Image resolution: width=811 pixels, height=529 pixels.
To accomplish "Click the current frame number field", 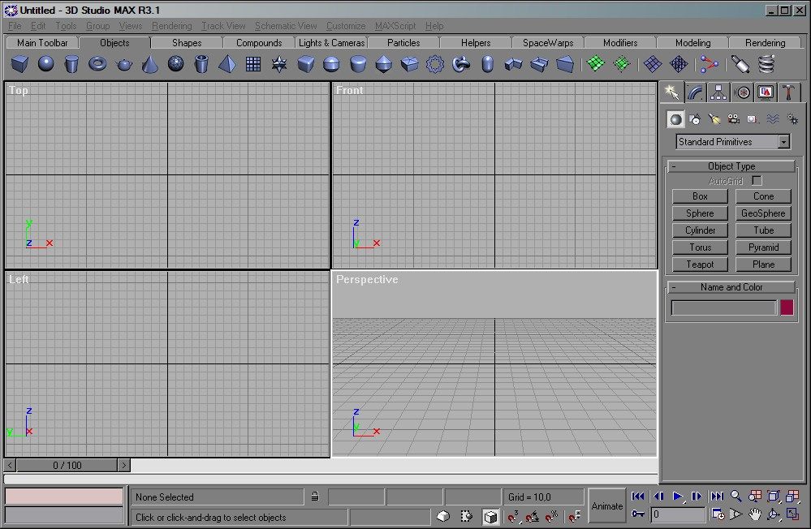I will (x=678, y=514).
